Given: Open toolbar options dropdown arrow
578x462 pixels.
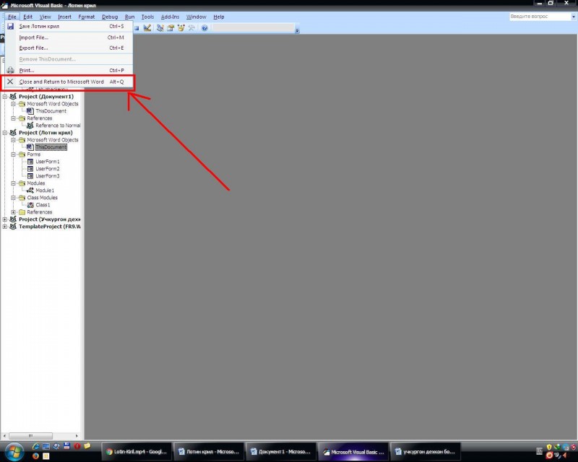Looking at the screenshot, I should point(297,31).
